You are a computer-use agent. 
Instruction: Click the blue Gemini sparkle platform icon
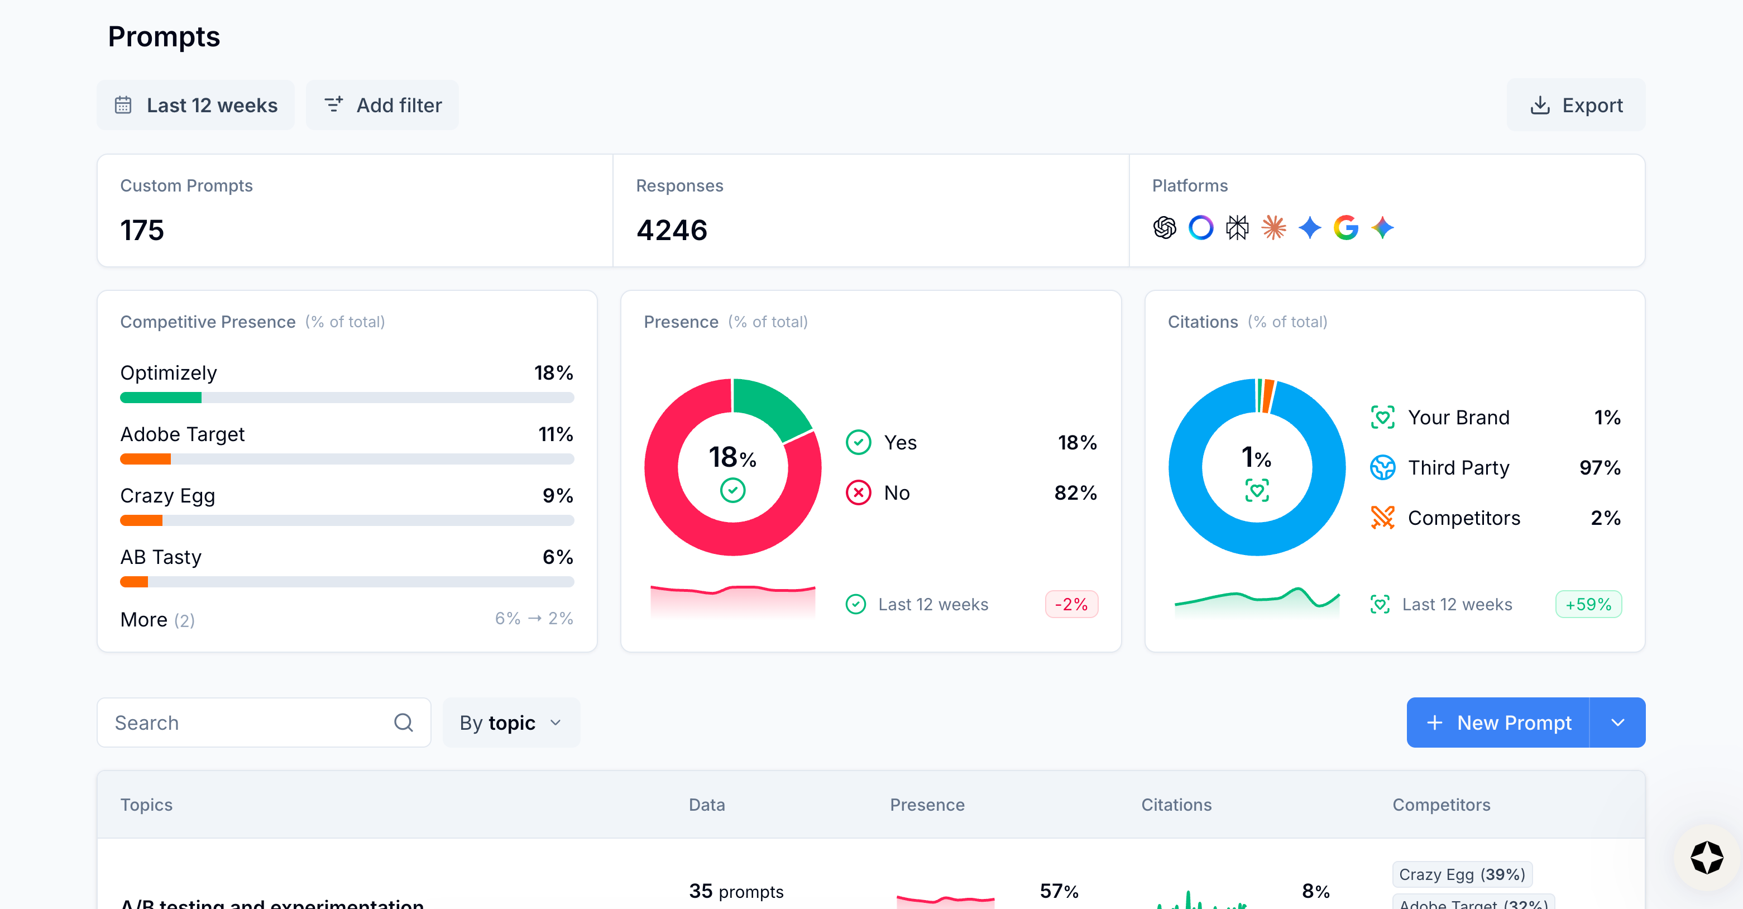pos(1310,227)
